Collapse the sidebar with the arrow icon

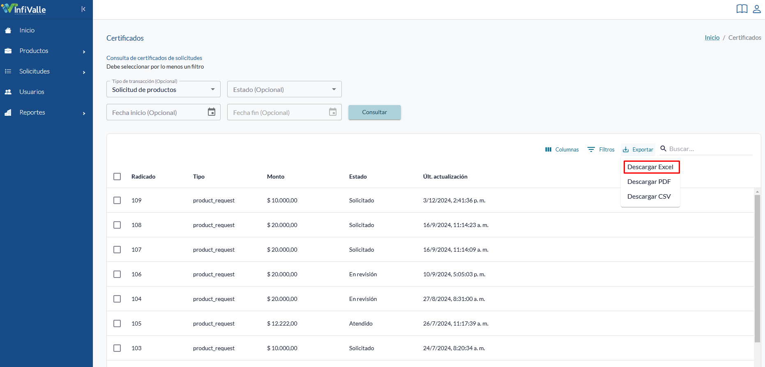[x=83, y=9]
